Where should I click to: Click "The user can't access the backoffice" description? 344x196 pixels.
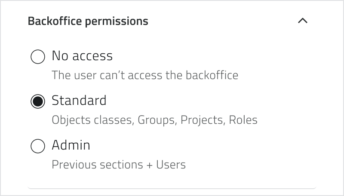[x=145, y=75]
